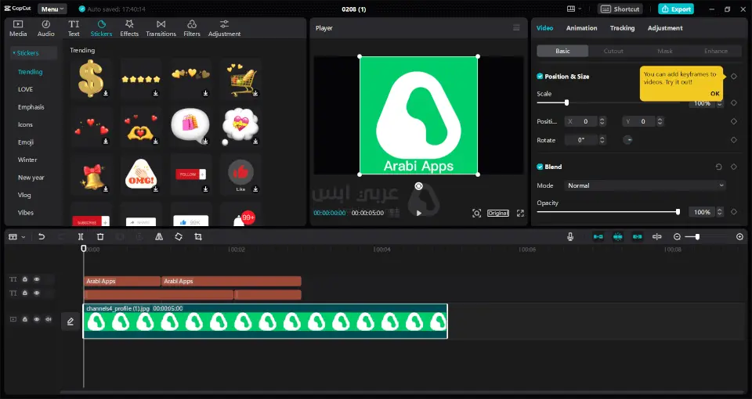Screen dimensions: 752x399
Task: Click the Split clip tool in timeline toolbar
Action: click(x=81, y=236)
